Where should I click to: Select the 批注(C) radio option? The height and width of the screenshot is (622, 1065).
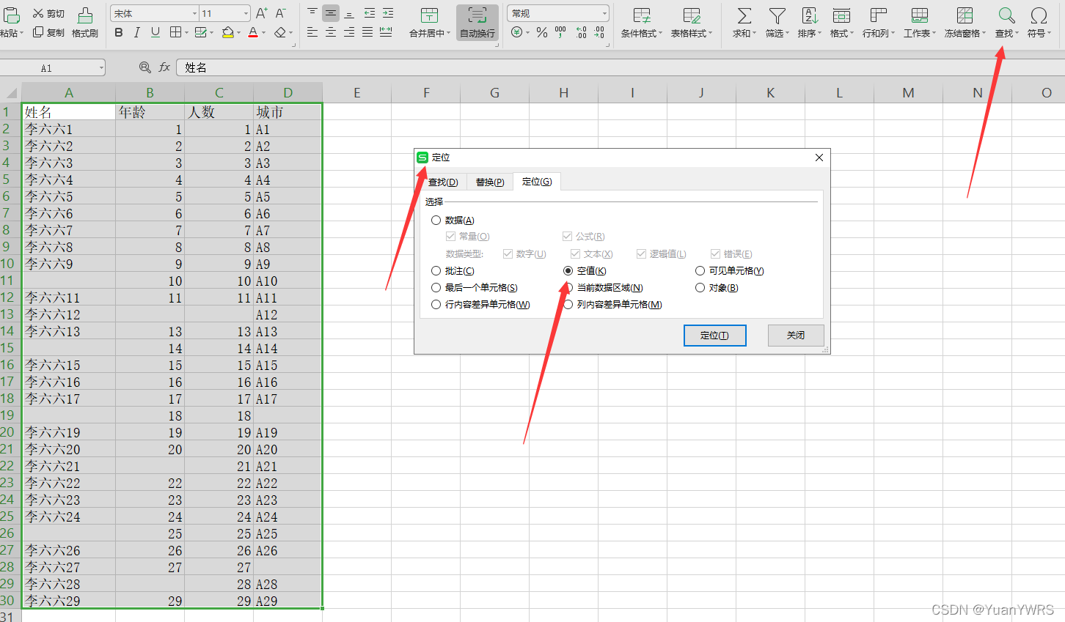pos(436,271)
